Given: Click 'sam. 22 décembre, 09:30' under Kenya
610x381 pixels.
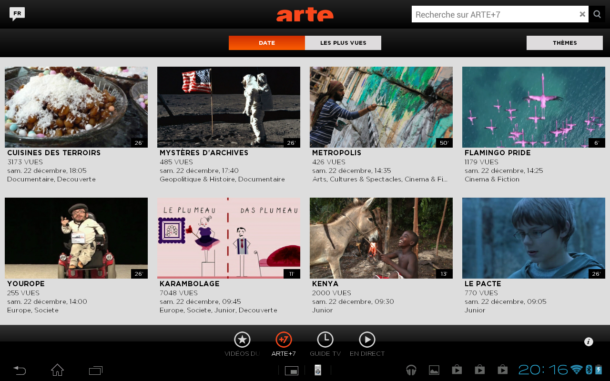Looking at the screenshot, I should point(353,301).
